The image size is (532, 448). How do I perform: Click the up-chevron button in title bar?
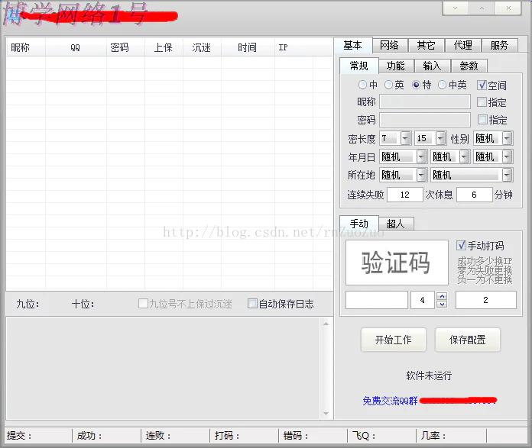point(482,8)
